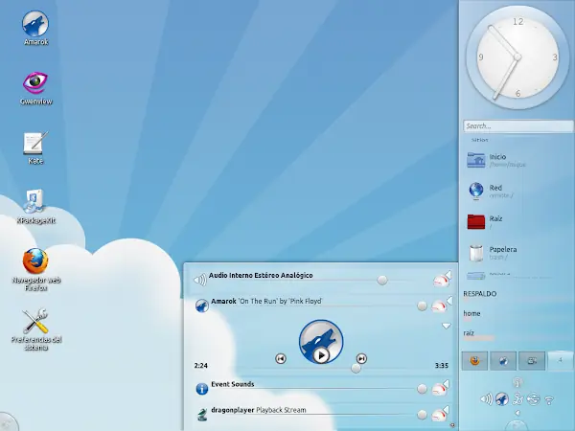This screenshot has height=431, width=575.
Task: Click the Search field in side panel
Action: click(517, 126)
